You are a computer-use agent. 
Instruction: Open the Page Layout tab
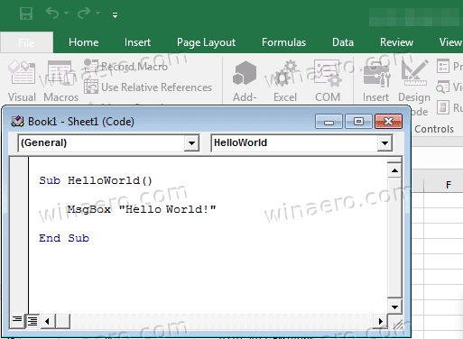pyautogui.click(x=206, y=42)
